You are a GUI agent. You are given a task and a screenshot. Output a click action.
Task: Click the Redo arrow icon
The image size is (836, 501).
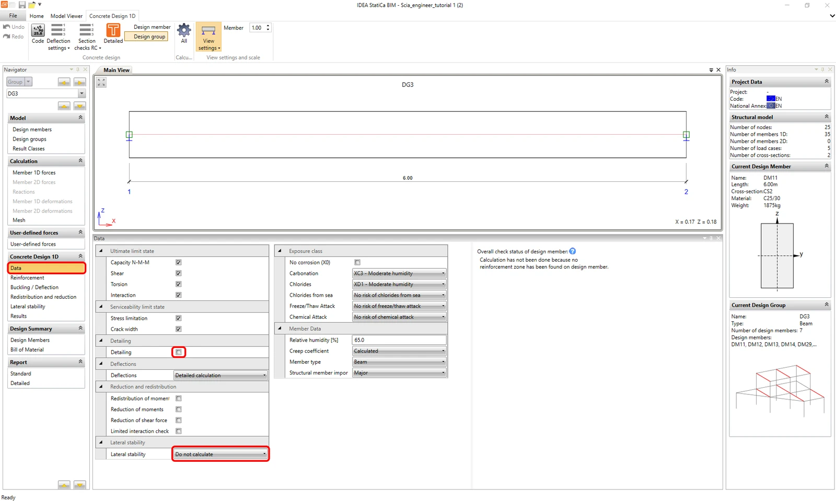point(7,37)
